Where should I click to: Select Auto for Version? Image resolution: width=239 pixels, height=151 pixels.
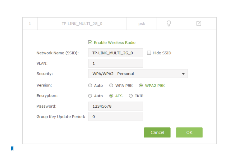pos(90,85)
